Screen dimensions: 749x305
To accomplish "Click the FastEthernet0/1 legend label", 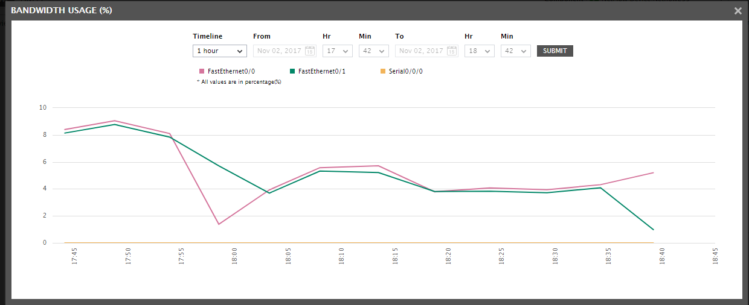I will click(322, 71).
